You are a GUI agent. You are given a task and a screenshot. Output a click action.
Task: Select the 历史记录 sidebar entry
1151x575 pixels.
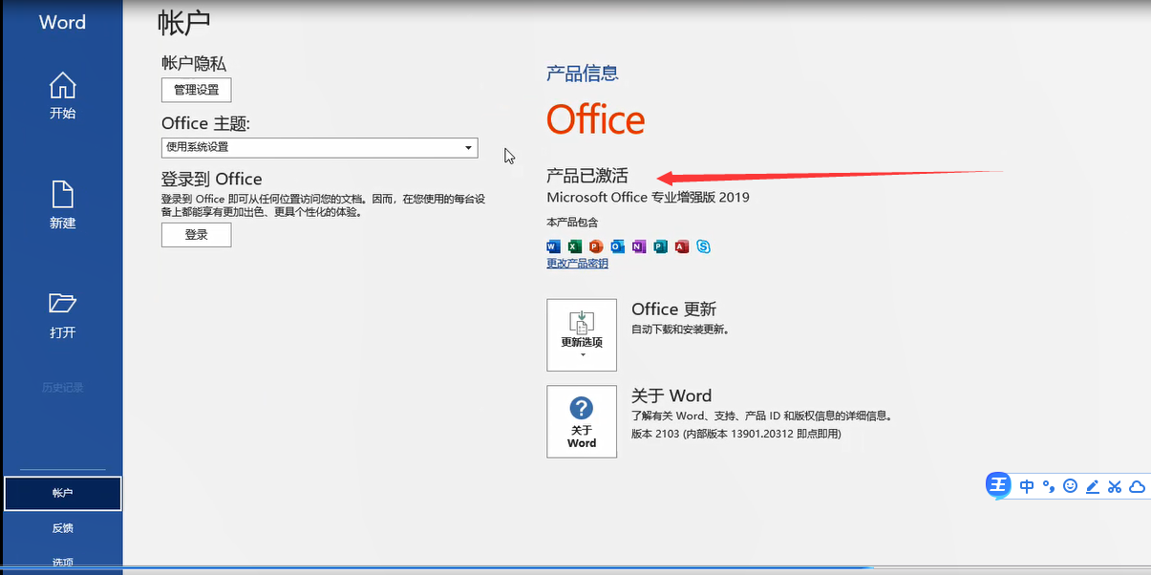tap(62, 388)
